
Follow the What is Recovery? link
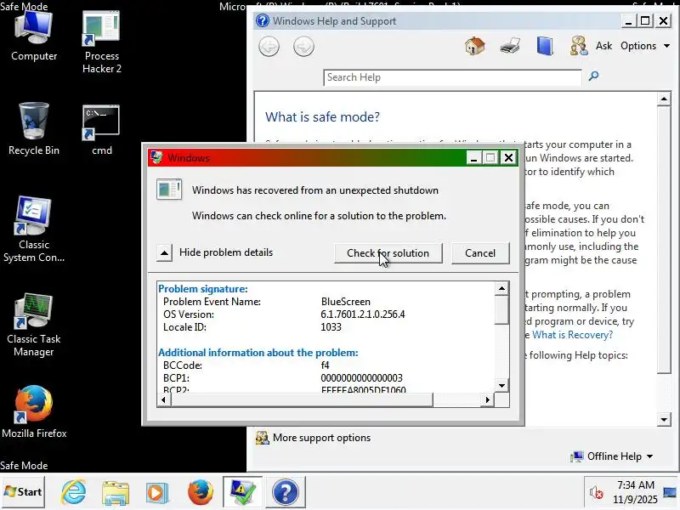(572, 335)
